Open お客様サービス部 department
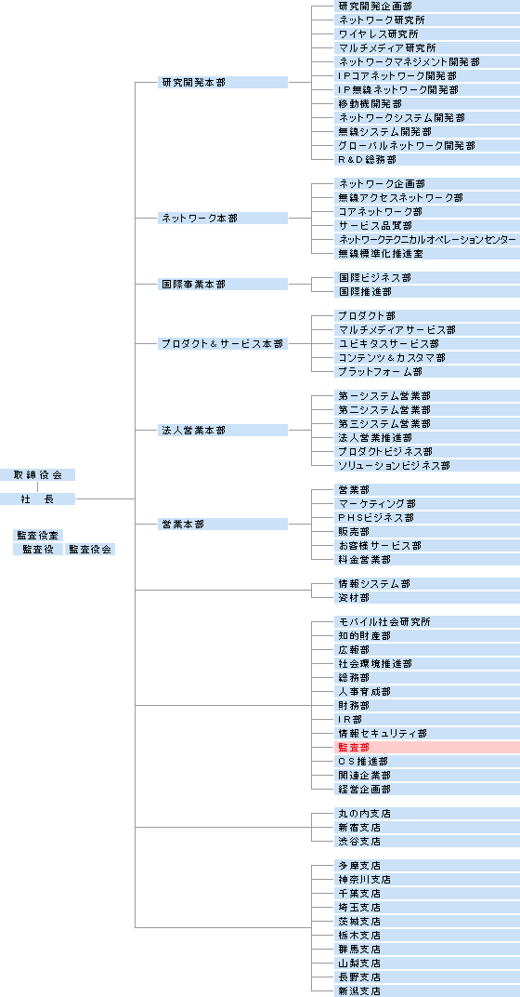Image resolution: width=520 pixels, height=997 pixels. coord(426,546)
